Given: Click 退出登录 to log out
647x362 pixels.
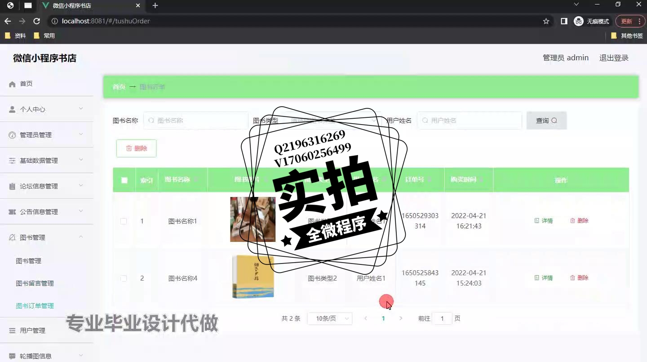Looking at the screenshot, I should click(x=614, y=58).
